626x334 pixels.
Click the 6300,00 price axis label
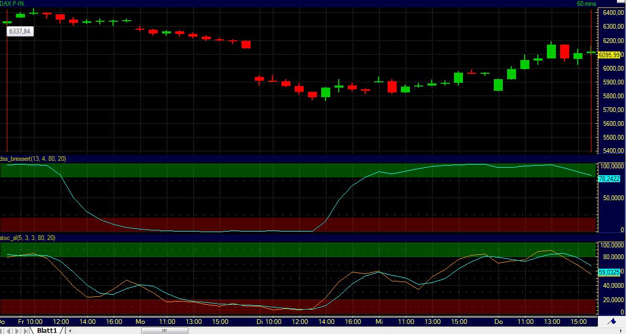point(613,27)
